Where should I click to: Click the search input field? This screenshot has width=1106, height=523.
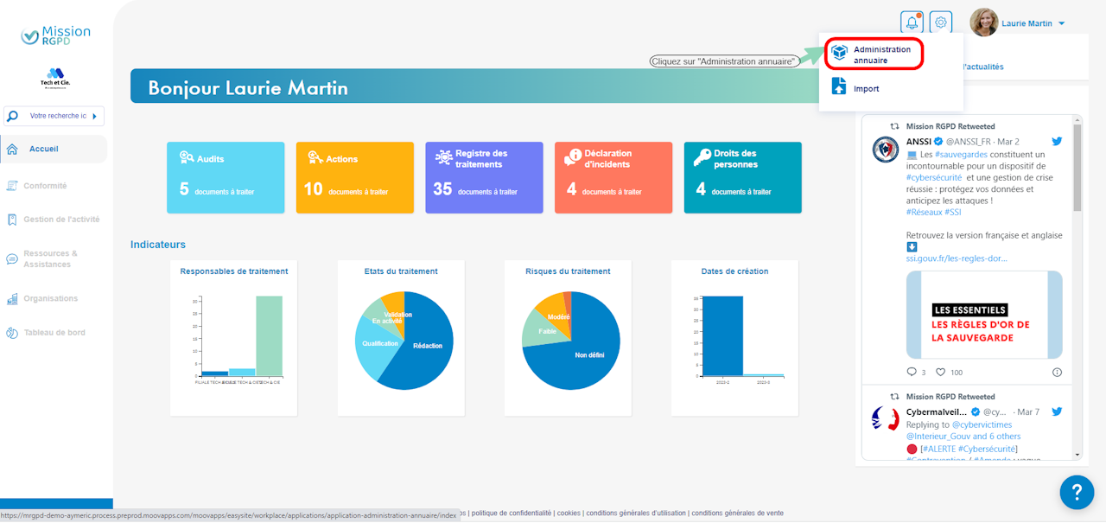[x=58, y=116]
